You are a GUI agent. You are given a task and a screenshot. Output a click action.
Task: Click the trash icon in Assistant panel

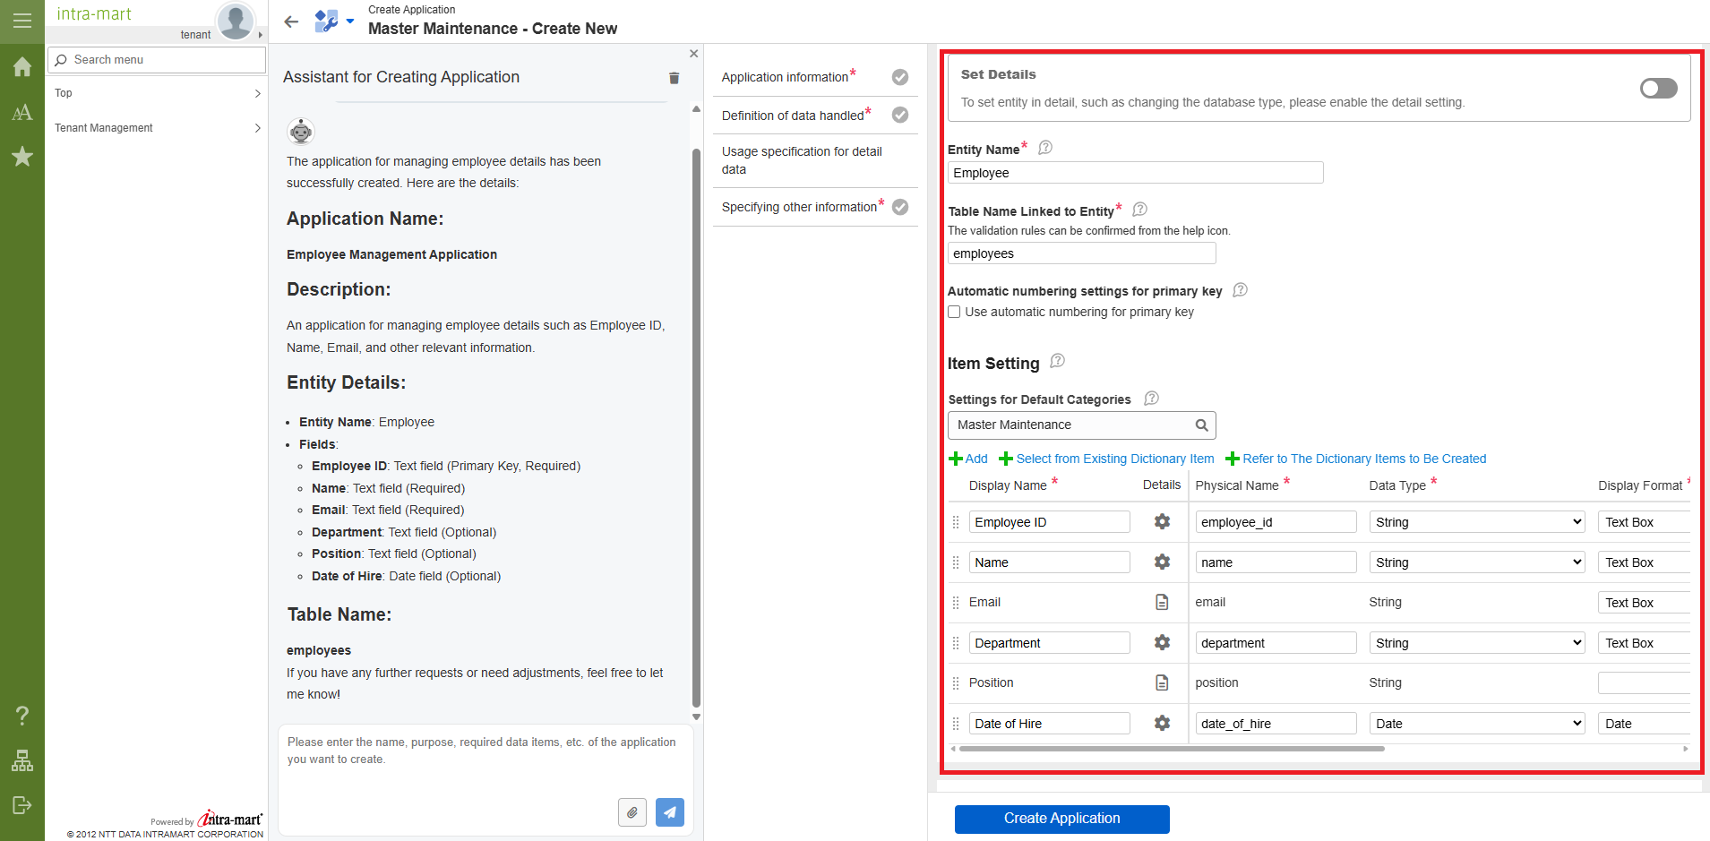click(674, 78)
